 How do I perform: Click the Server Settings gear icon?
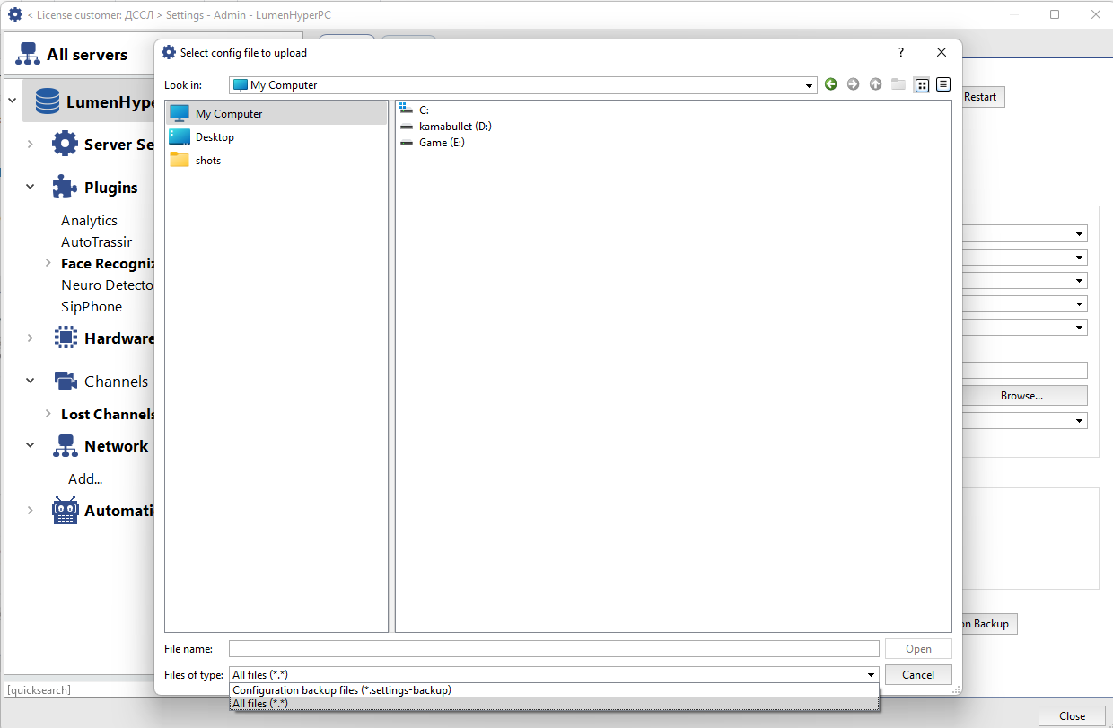click(x=65, y=144)
